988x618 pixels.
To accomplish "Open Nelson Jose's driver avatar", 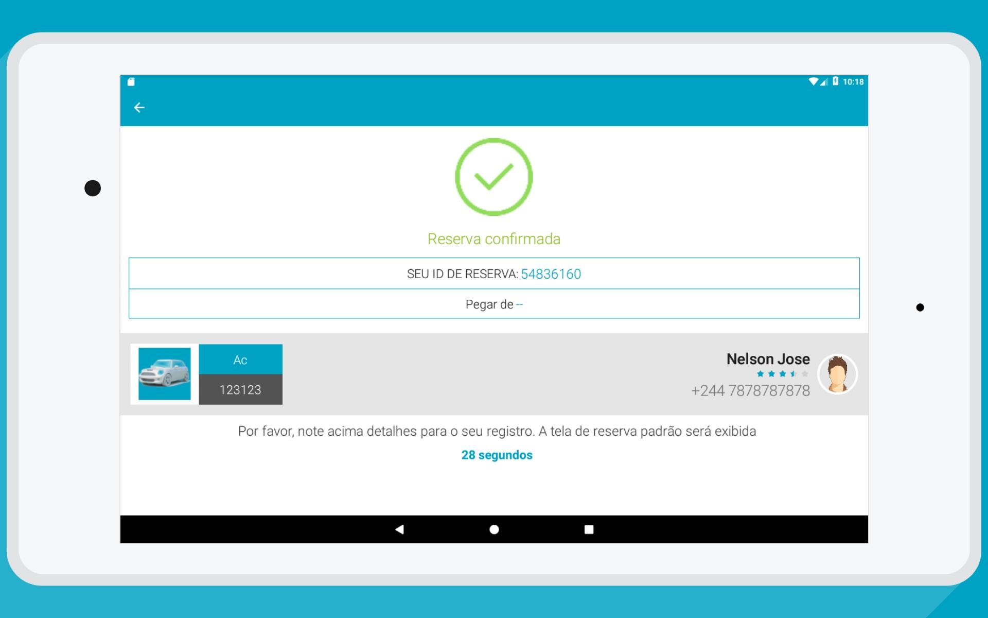I will click(837, 374).
